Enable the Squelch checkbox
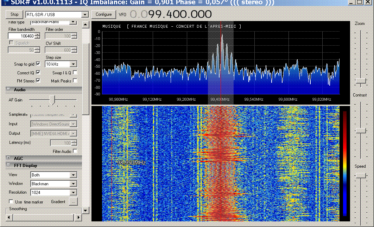374x227 pixels. (11, 42)
